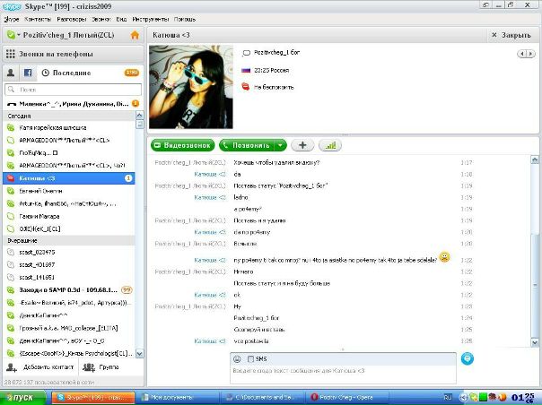The image size is (542, 405).
Task: Open the Contacts tab with person icon
Action: 11,73
